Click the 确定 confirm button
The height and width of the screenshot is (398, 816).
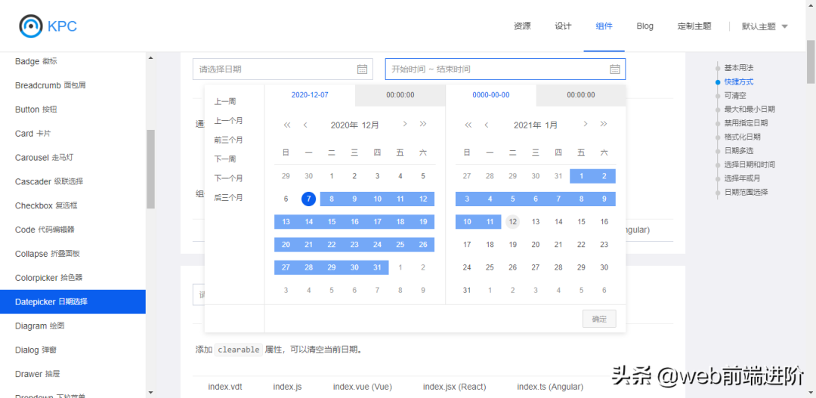[x=599, y=319]
